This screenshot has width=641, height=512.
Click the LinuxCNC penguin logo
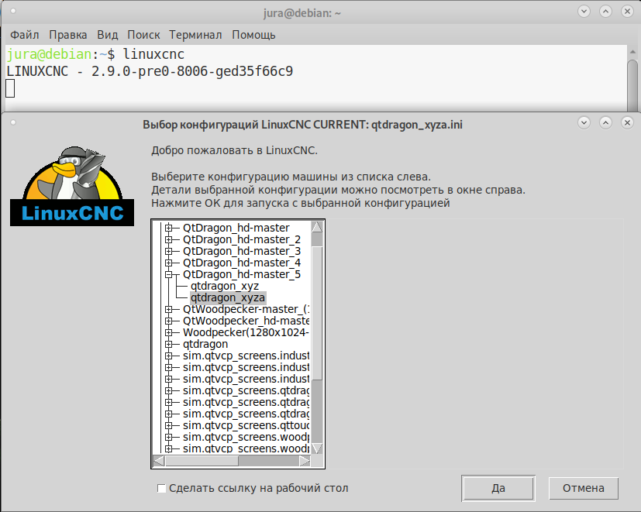(x=72, y=186)
